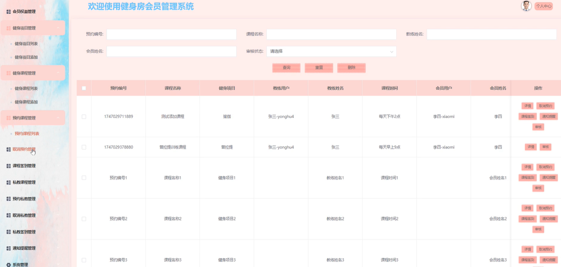Open 健身项目添加 submenu item

(26, 57)
